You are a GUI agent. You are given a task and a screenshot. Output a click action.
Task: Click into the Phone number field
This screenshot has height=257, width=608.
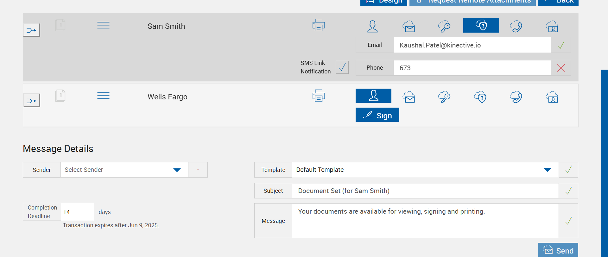coord(472,68)
